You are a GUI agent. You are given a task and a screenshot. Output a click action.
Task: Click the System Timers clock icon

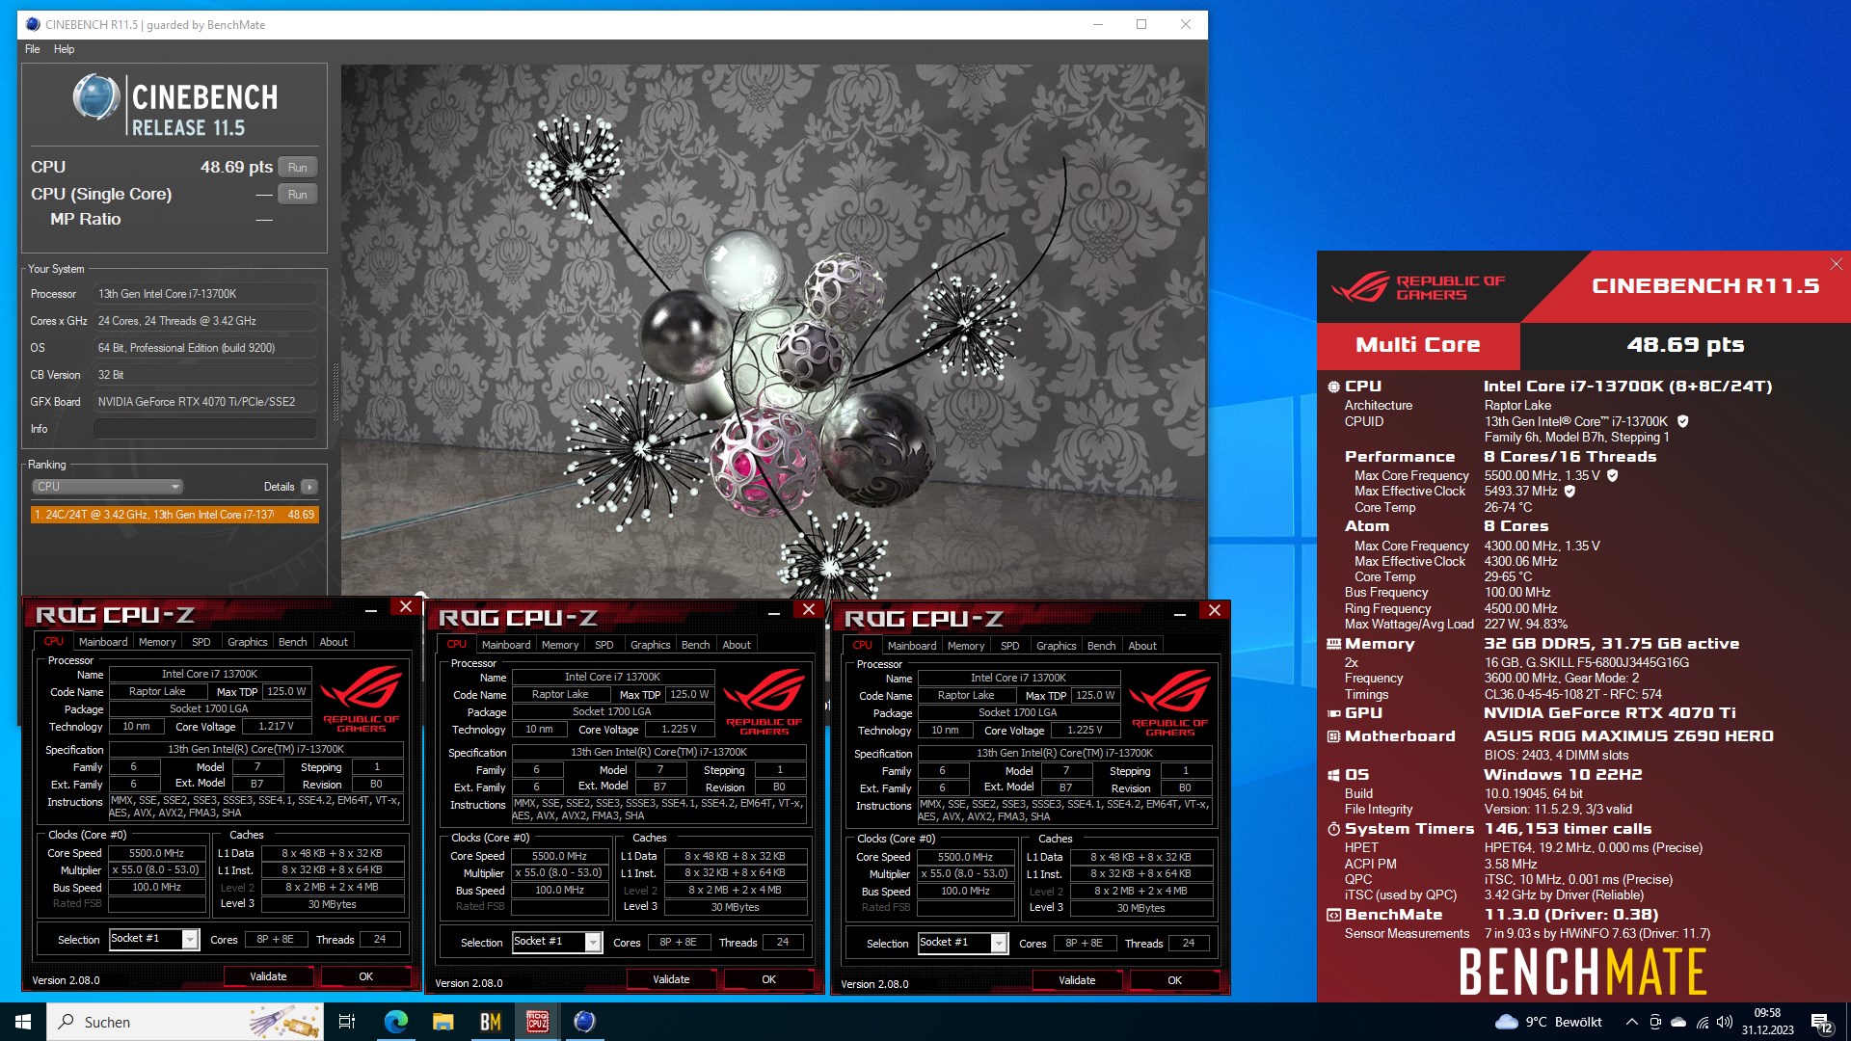coord(1334,829)
